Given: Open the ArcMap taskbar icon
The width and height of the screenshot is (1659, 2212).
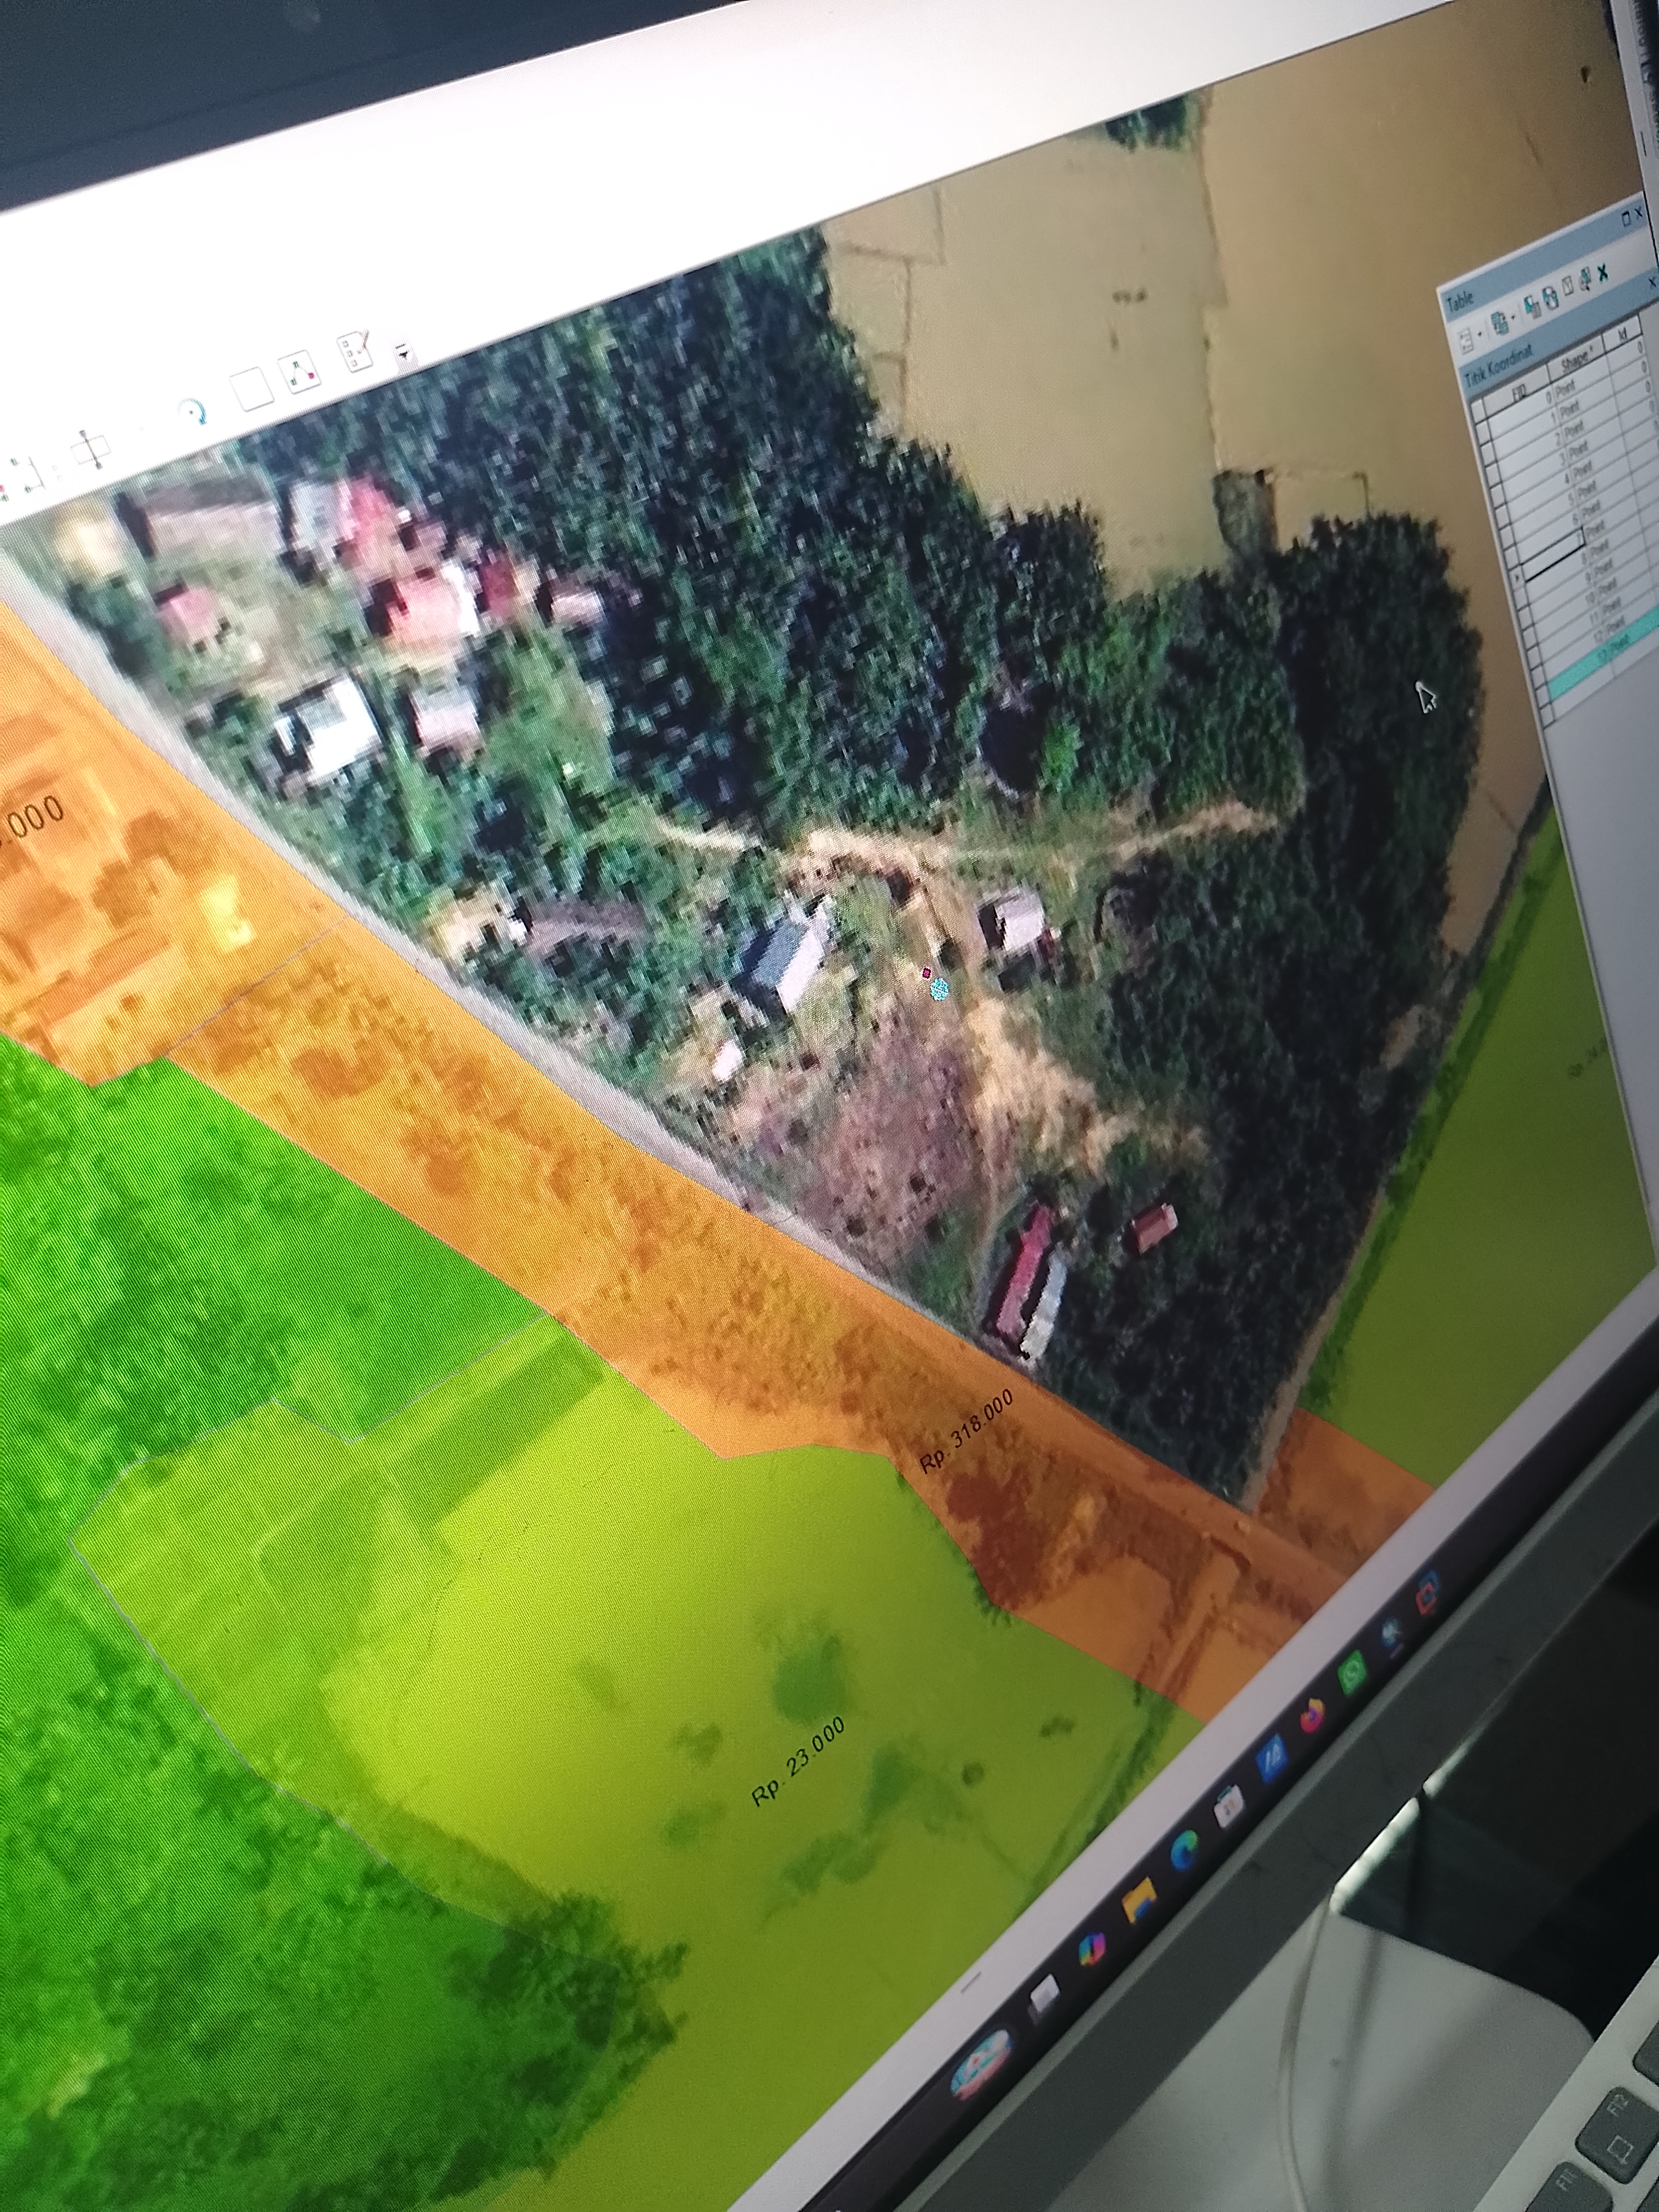Looking at the screenshot, I should pyautogui.click(x=1391, y=1636).
